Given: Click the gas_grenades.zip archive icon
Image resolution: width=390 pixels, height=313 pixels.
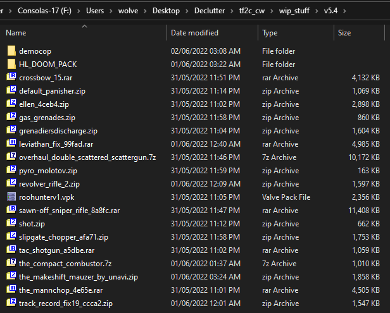Looking at the screenshot, I should pos(11,117).
